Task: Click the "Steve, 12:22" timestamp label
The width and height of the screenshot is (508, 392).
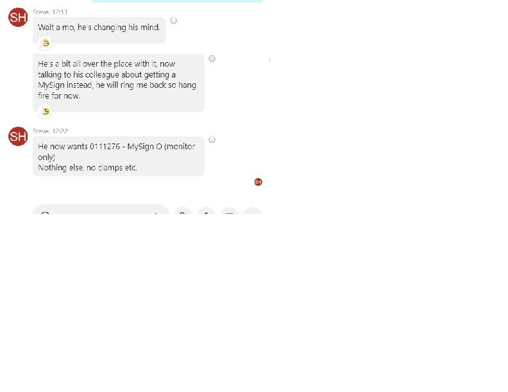Action: pyautogui.click(x=50, y=131)
